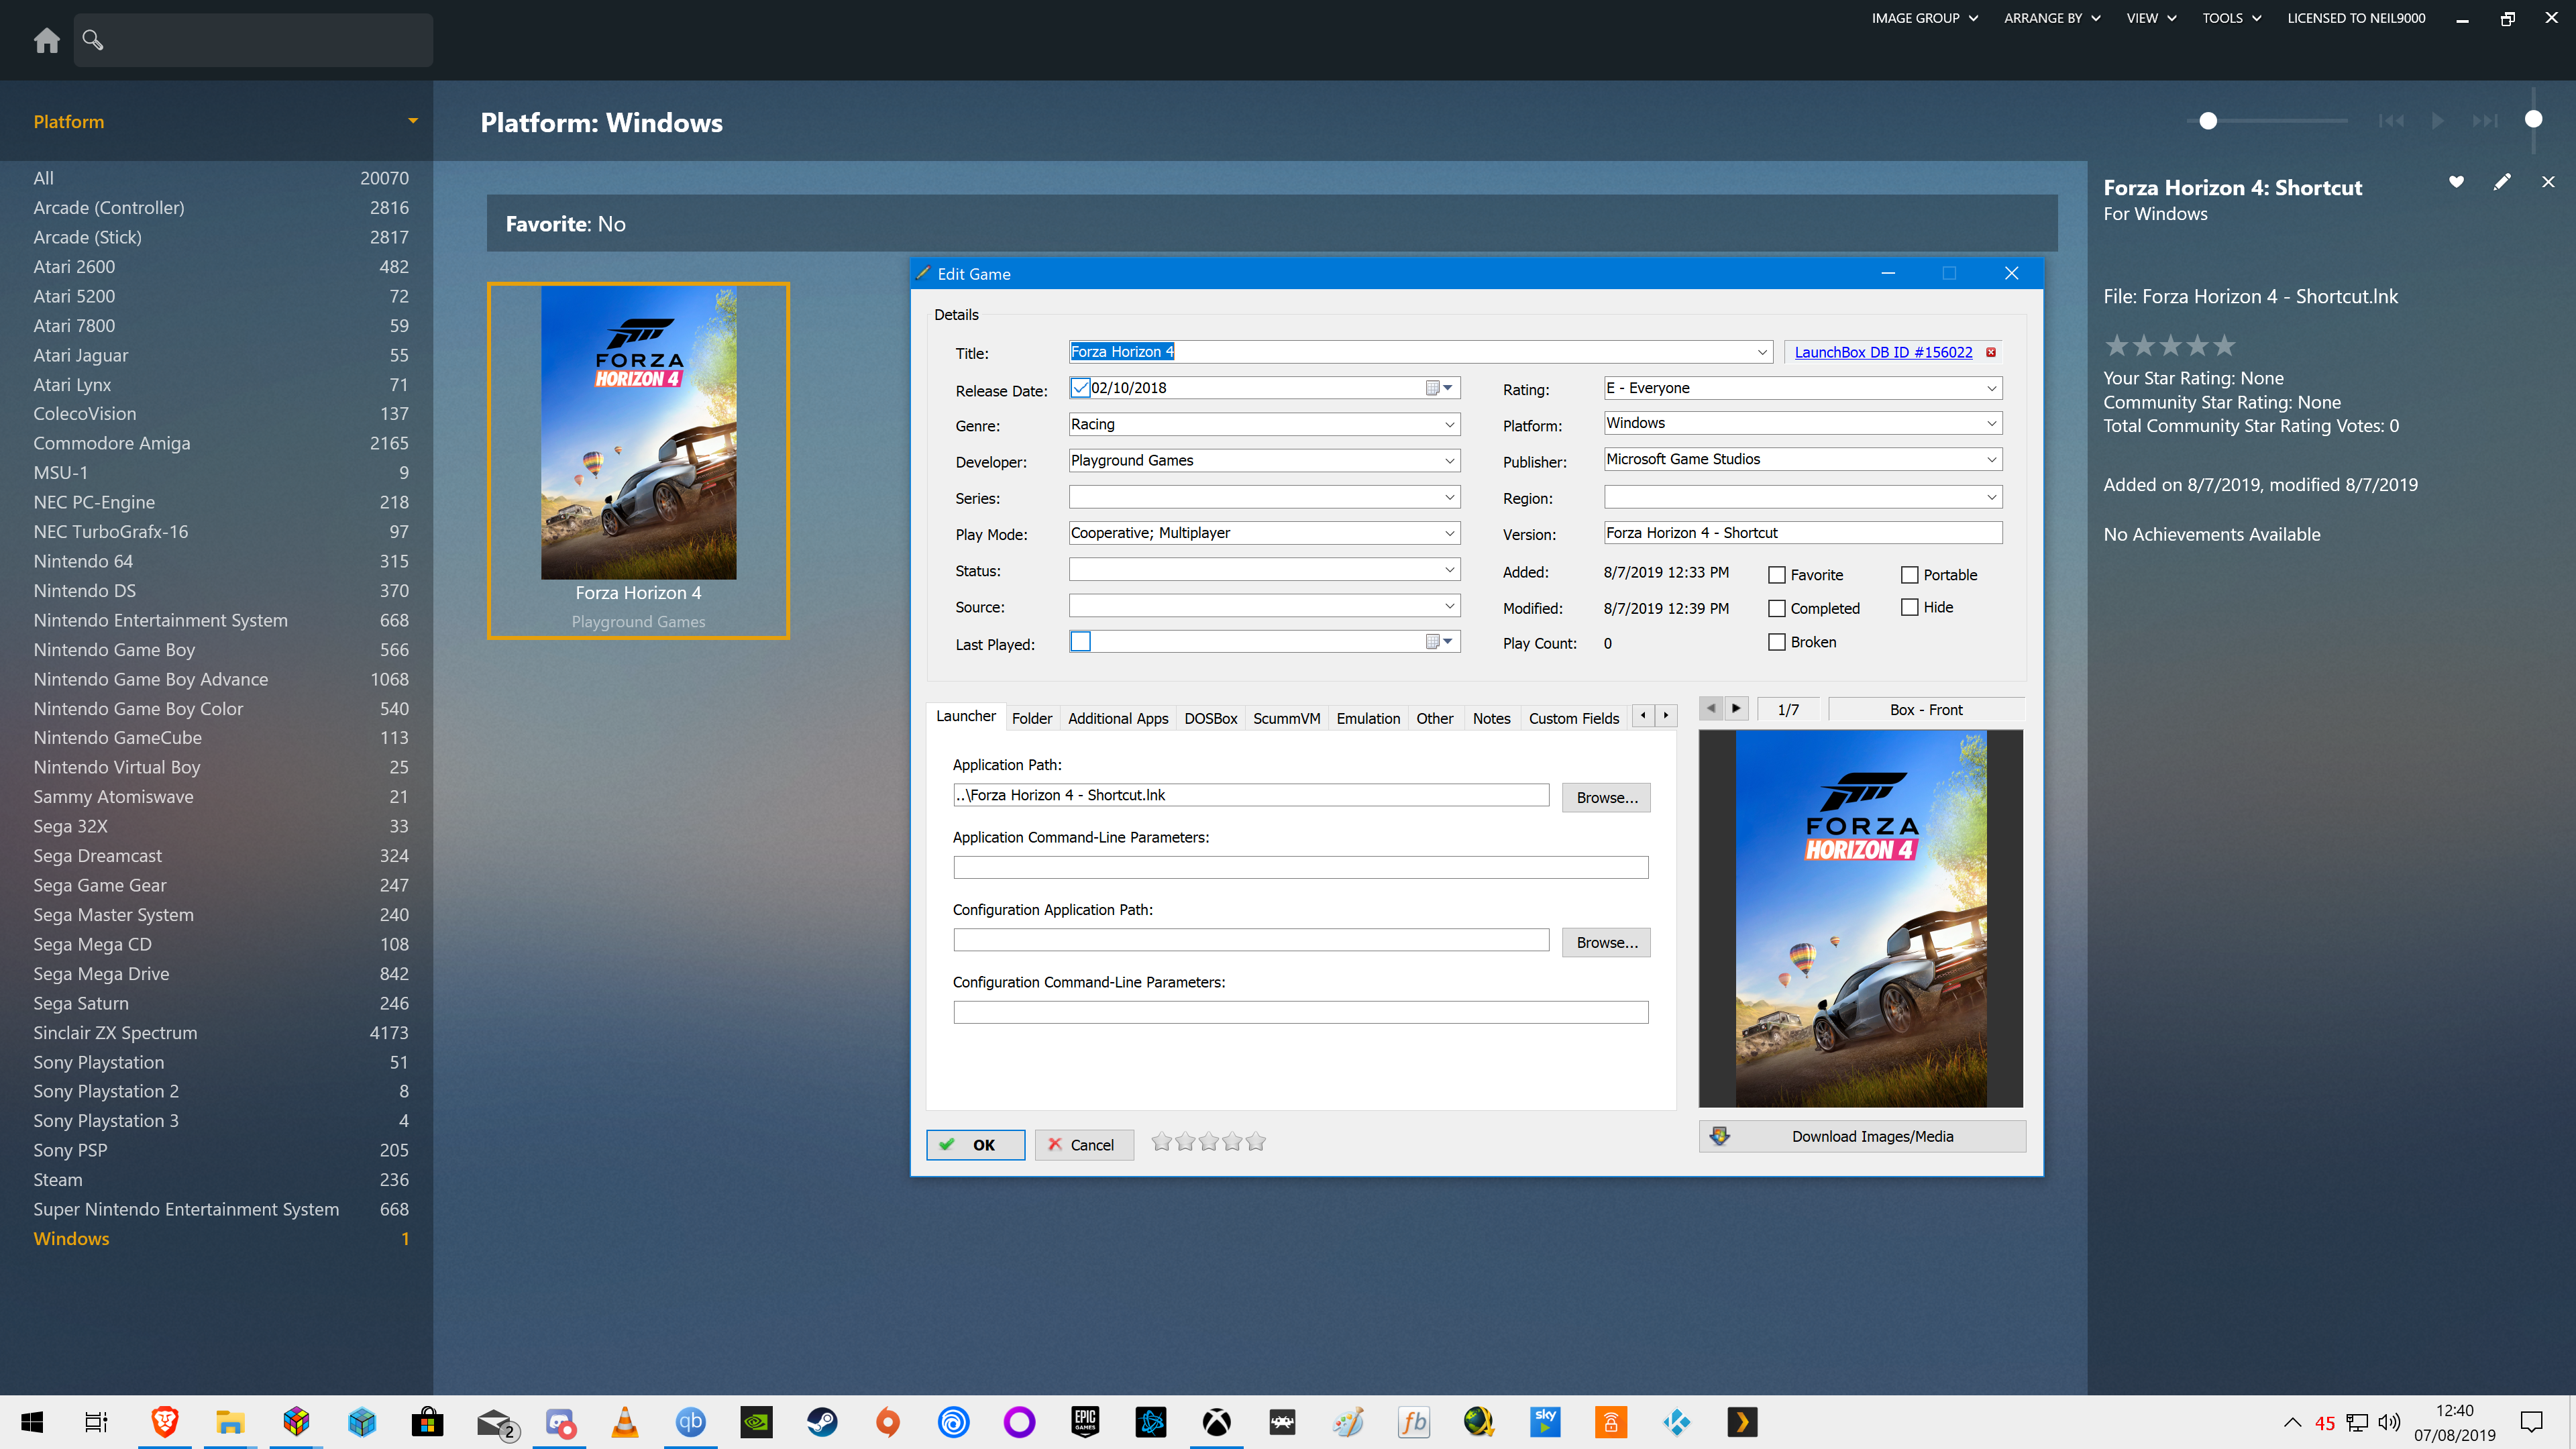Open Kodi from the taskbar
The image size is (2576, 1449).
1676,1422
